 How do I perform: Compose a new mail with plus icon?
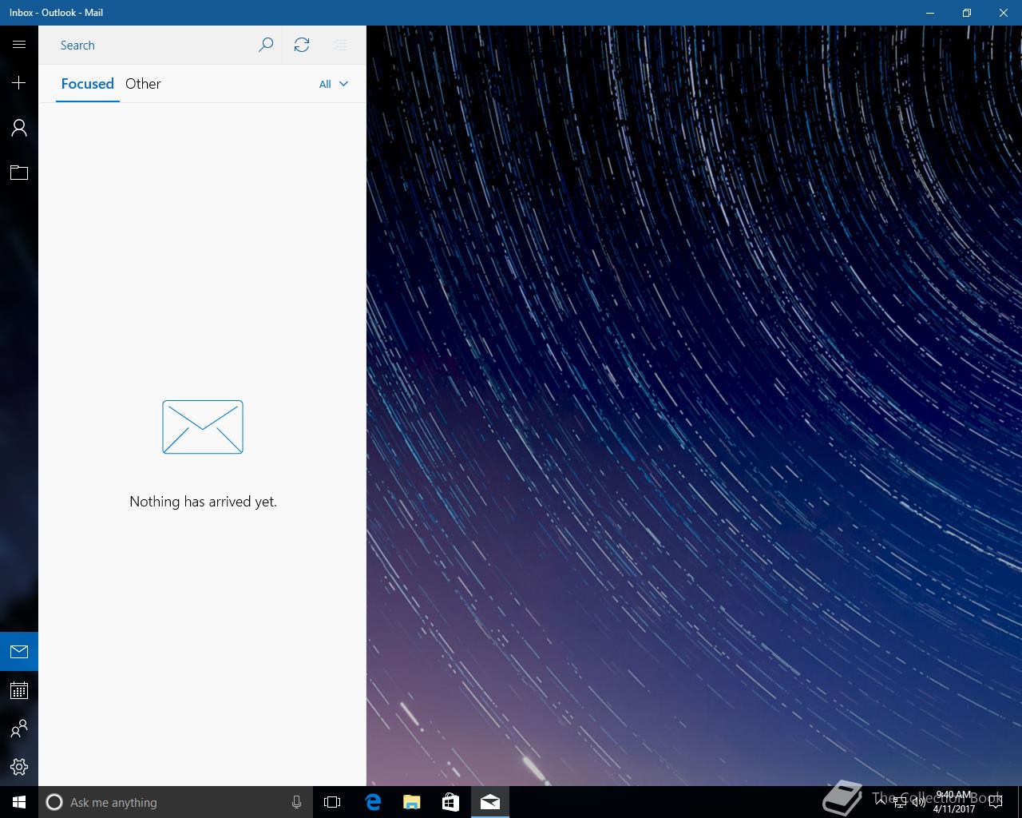pyautogui.click(x=19, y=83)
